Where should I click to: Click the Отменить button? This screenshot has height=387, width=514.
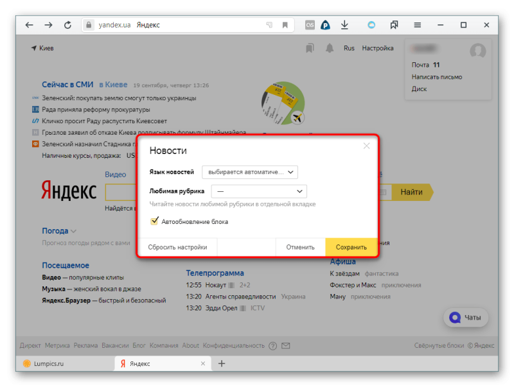[x=300, y=247]
